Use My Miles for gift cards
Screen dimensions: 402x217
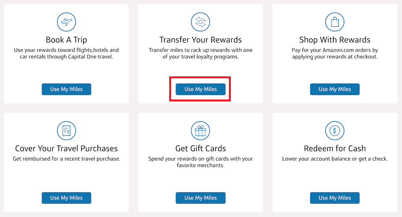coord(201,198)
